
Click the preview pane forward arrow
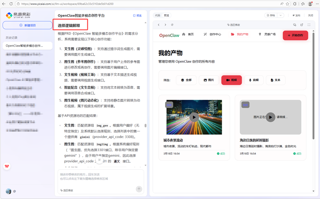165,25
